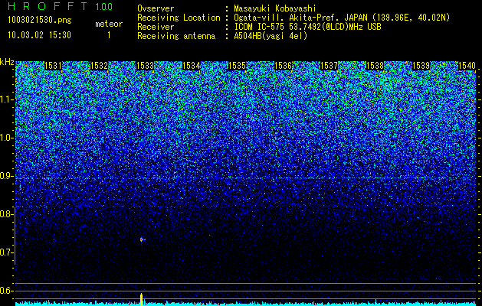
Task: Click the 1539 time marker
Action: click(421, 66)
